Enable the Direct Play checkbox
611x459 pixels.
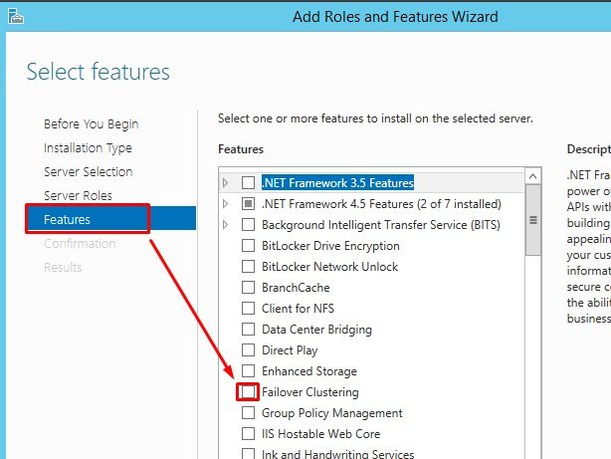[x=248, y=350]
